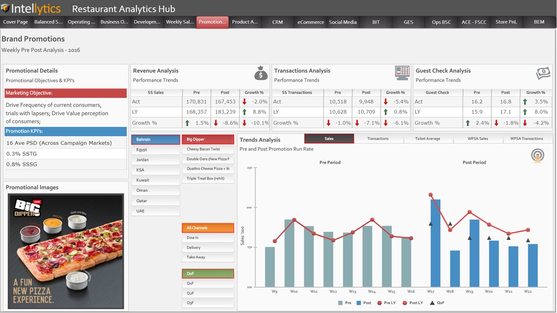This screenshot has width=557, height=313.
Task: Click the money bag Revenue Analysis icon
Action: (x=261, y=73)
